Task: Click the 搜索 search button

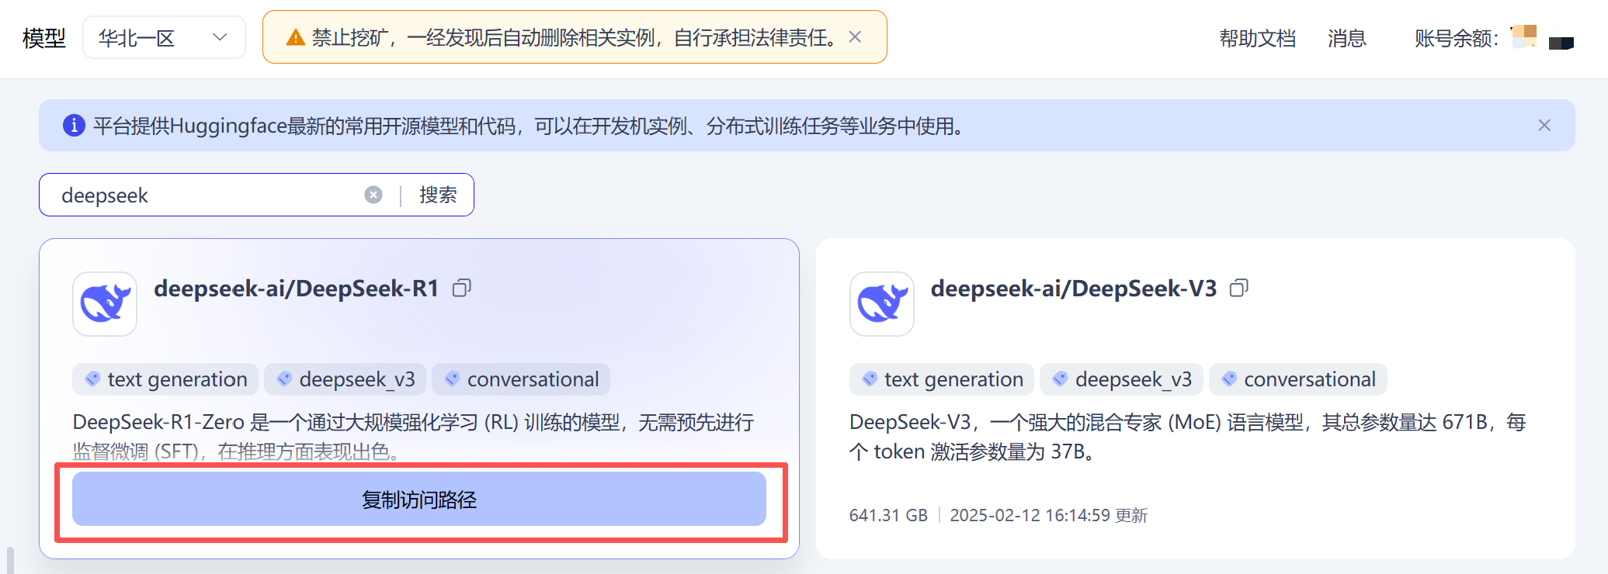Action: pos(438,195)
